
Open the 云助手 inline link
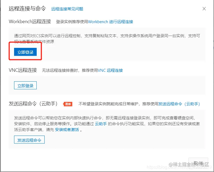101,124
